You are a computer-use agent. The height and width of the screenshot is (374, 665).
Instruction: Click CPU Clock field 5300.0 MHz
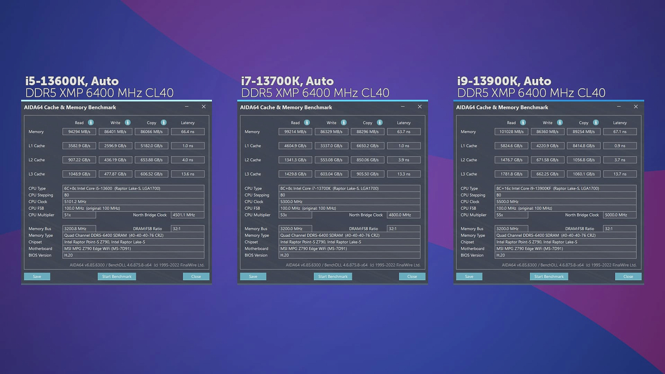(x=350, y=202)
